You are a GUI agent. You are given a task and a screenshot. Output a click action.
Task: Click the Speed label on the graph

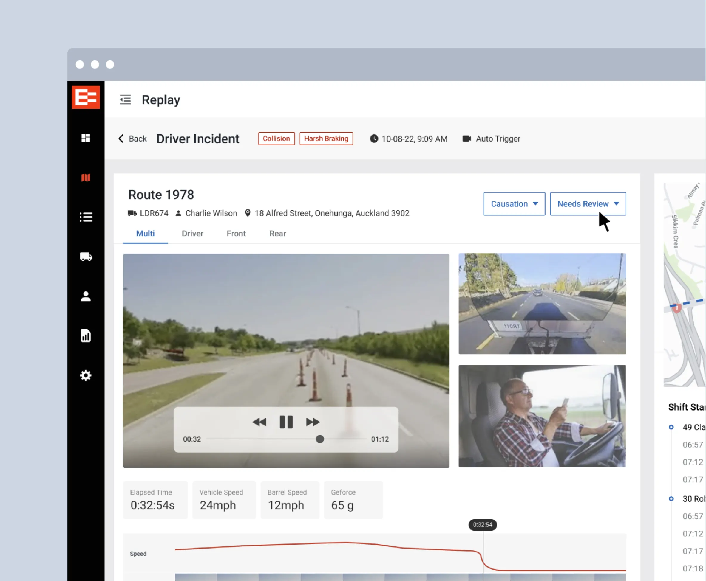point(138,554)
